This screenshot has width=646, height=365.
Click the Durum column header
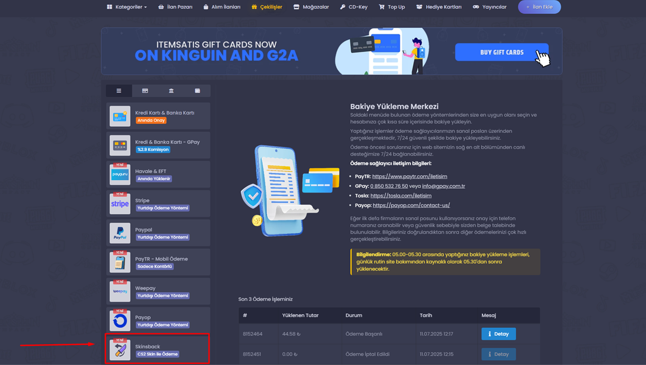[x=354, y=315]
